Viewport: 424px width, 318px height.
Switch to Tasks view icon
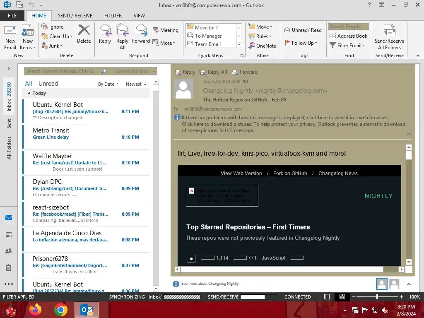pyautogui.click(x=9, y=267)
